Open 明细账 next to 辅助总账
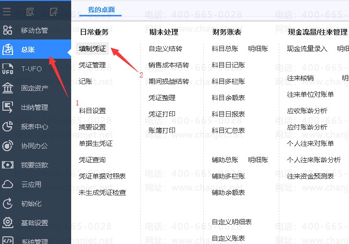Screen dimensions: 349x244 (258, 160)
